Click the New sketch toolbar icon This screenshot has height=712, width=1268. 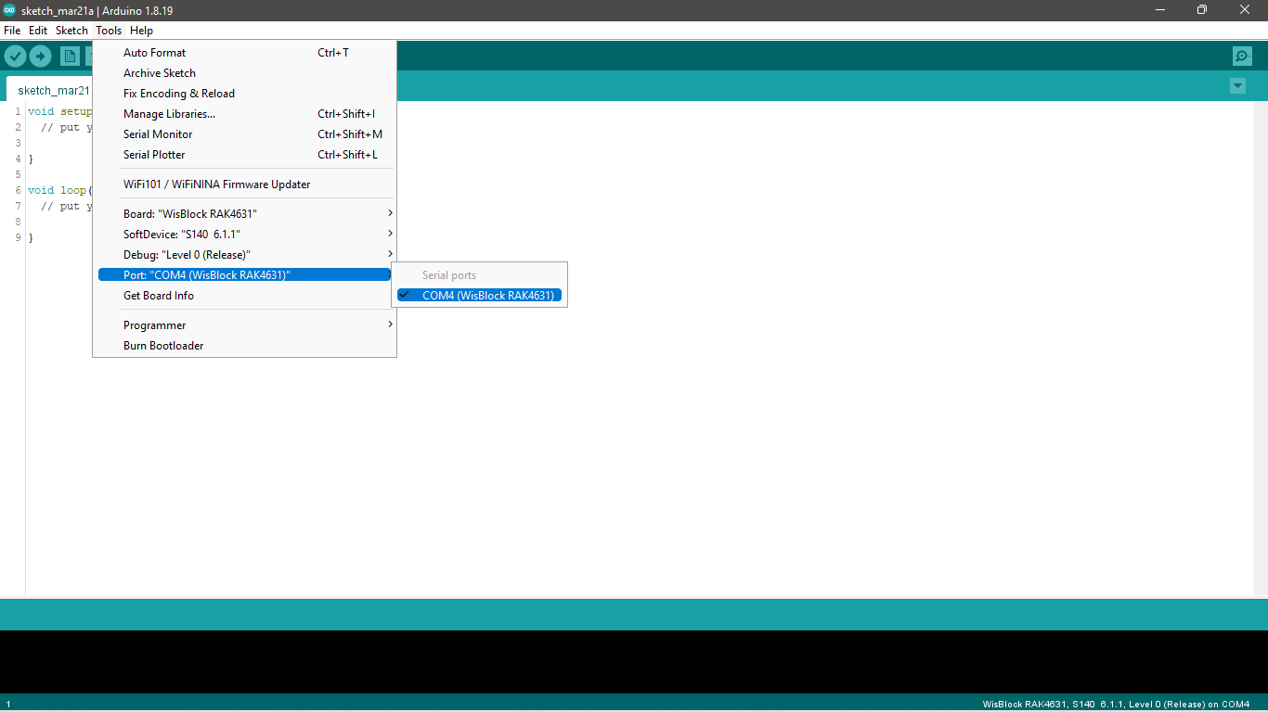point(70,56)
